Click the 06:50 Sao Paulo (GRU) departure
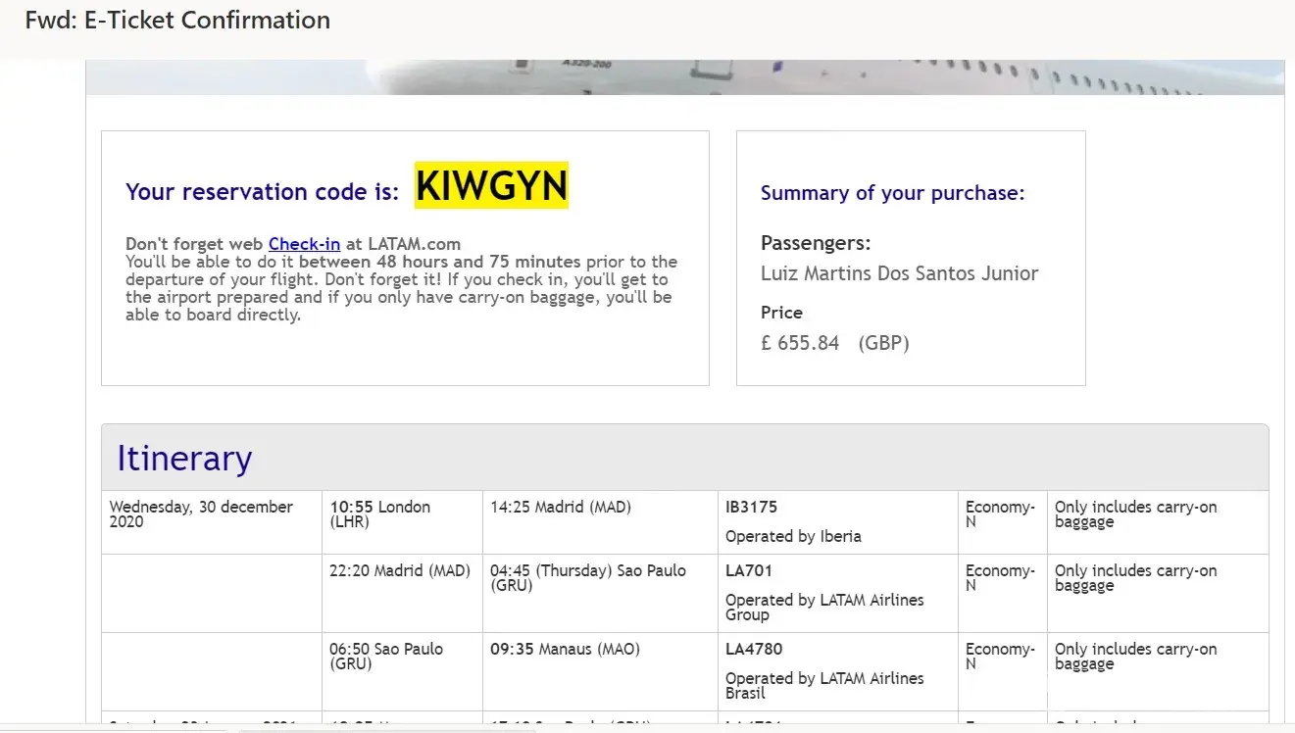 tap(385, 656)
